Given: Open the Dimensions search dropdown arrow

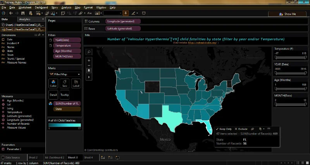Looking at the screenshot, I should click(43, 35).
